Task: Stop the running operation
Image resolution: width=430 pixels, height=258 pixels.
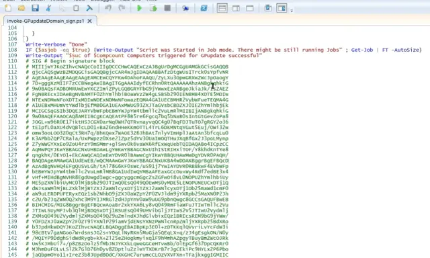Action: [x=167, y=8]
